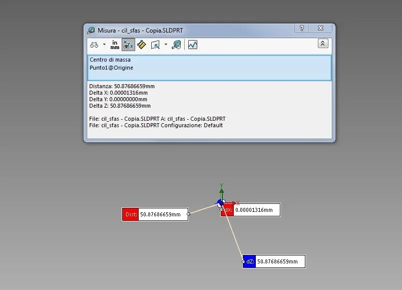Click the red Dist label callout
This screenshot has height=290, width=402.
(x=130, y=214)
